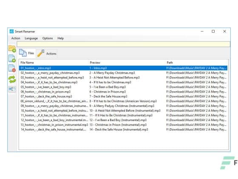Click preview '8 - If It has to be Christmas (American Version).mp3'
The image size is (238, 179).
click(x=123, y=101)
